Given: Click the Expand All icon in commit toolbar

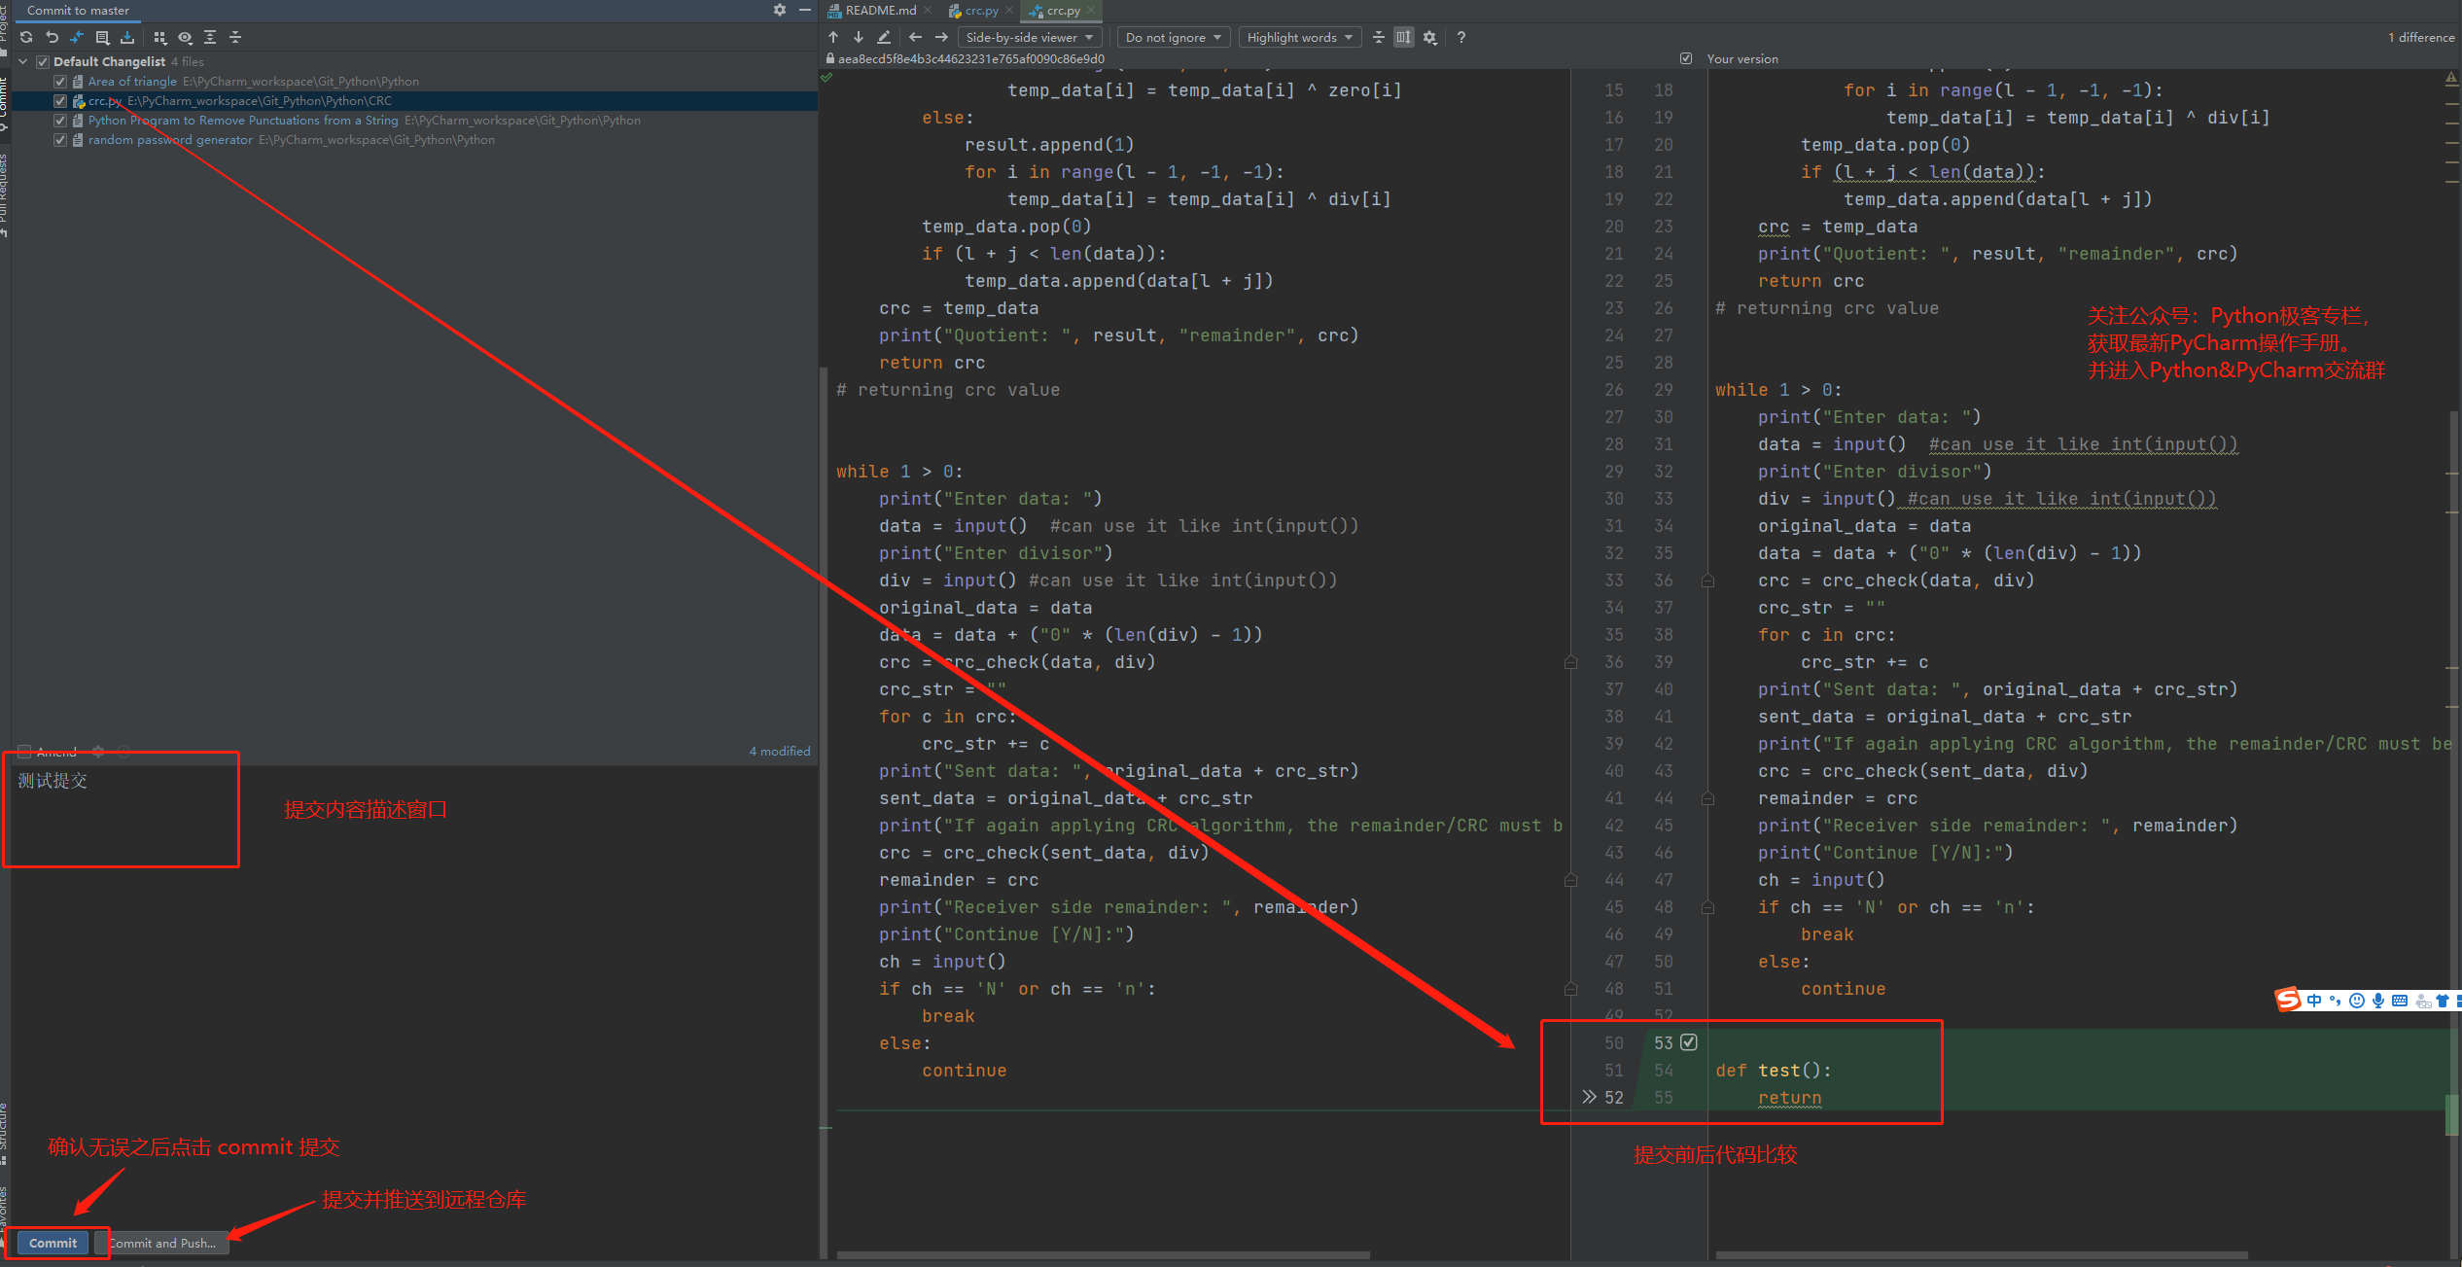Looking at the screenshot, I should [210, 37].
